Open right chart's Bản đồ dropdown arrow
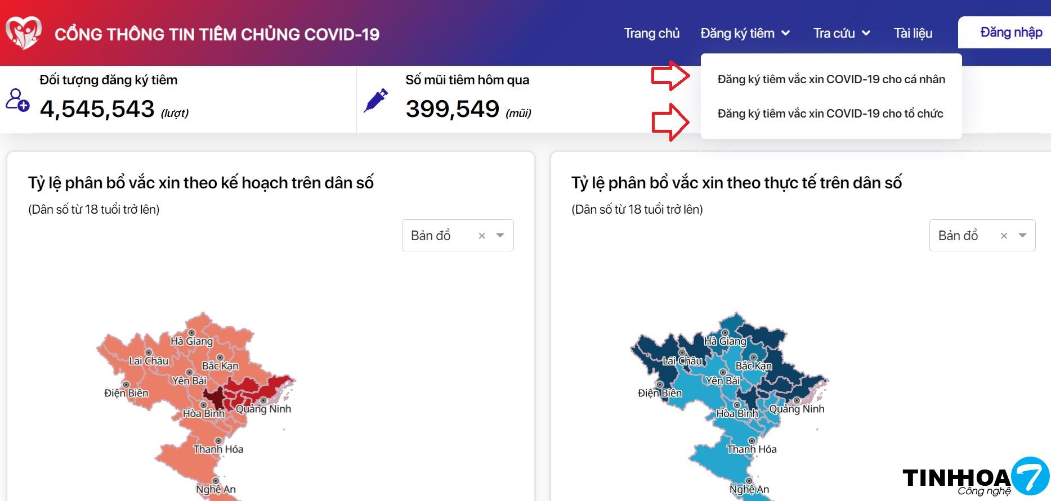 click(1023, 236)
